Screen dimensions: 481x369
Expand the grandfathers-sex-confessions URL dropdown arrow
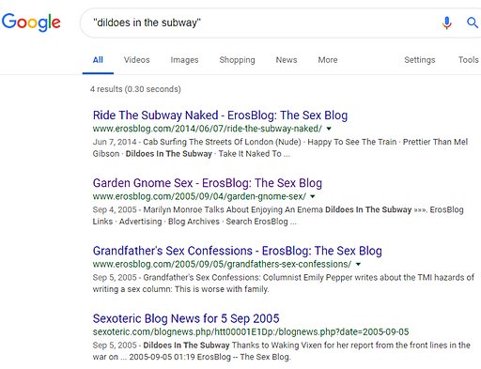click(358, 265)
